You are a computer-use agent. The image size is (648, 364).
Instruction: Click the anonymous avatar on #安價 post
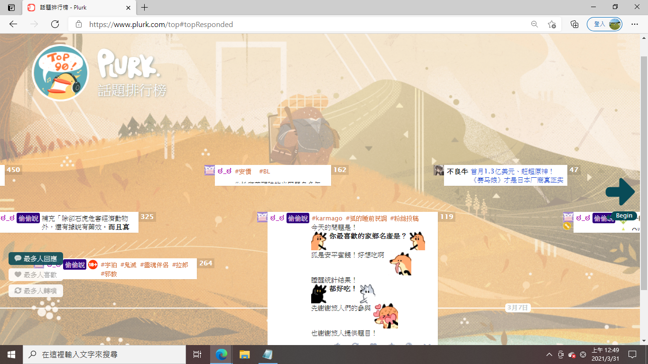pos(210,170)
